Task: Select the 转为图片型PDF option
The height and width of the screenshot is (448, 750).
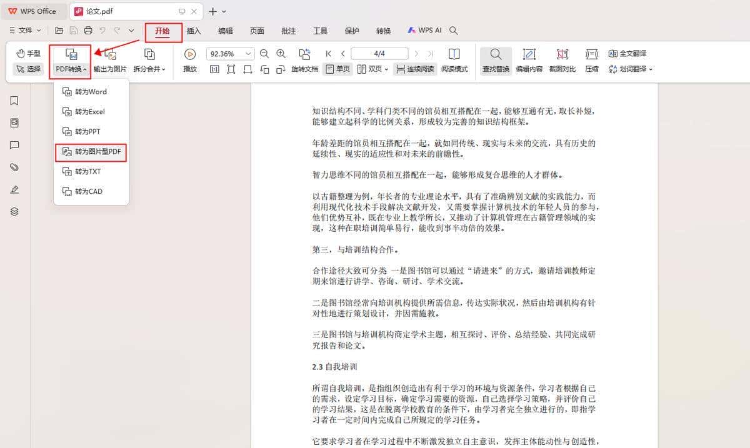Action: tap(91, 151)
